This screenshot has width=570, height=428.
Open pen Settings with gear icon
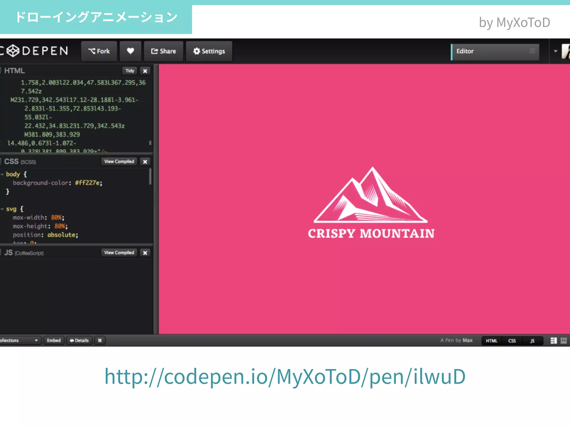[209, 51]
